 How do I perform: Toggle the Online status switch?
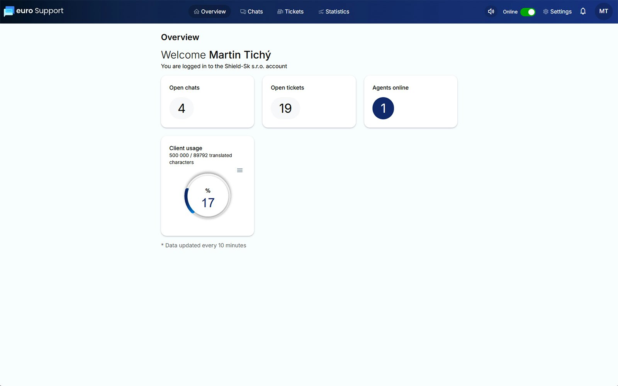pos(528,12)
